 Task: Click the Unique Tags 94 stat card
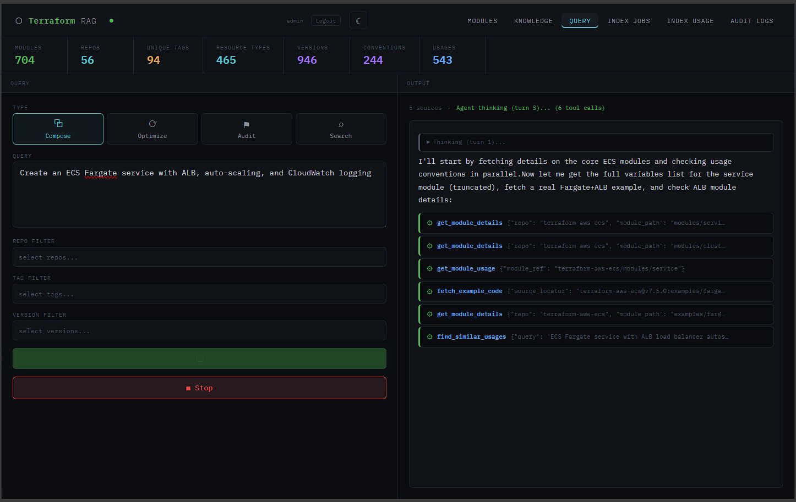(168, 56)
